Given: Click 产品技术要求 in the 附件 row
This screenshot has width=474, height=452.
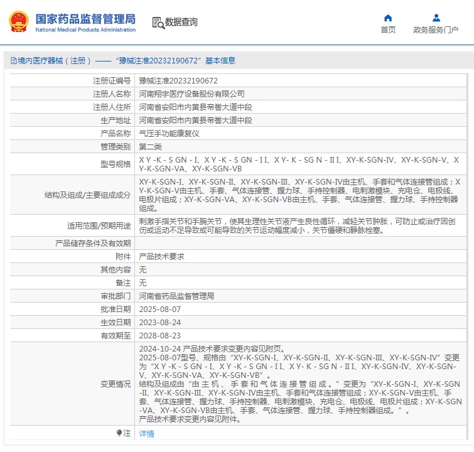Looking at the screenshot, I should [x=161, y=257].
